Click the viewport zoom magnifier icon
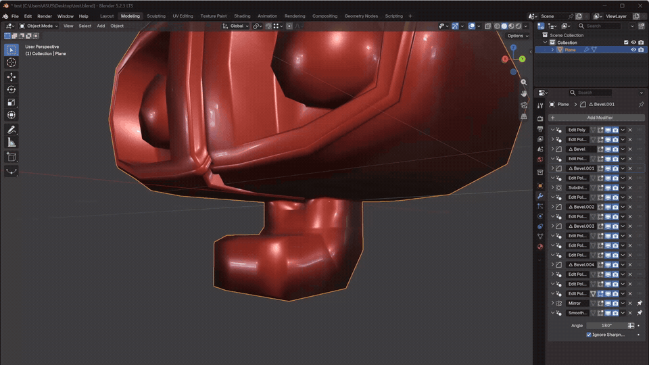 (523, 82)
